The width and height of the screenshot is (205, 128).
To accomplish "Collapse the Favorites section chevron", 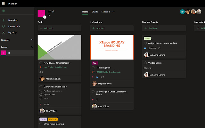I will pyautogui.click(x=32, y=40).
